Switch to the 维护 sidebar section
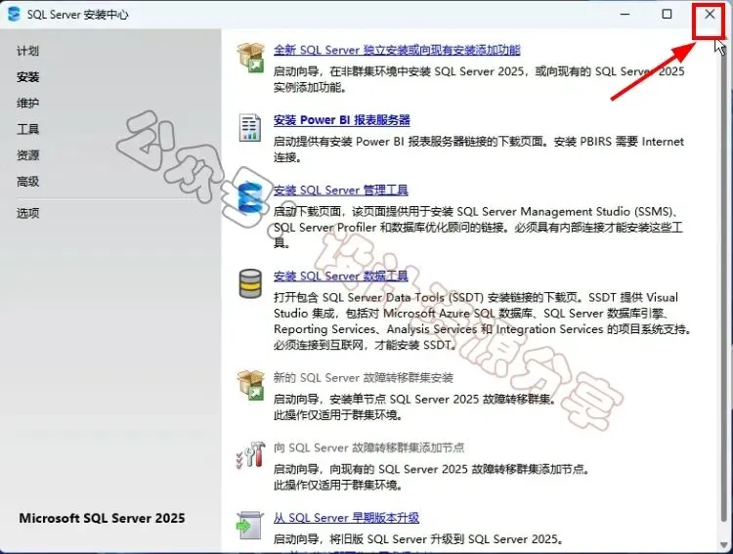The image size is (733, 554). click(27, 103)
